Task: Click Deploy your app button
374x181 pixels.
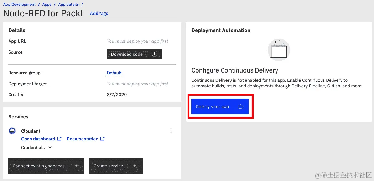Action: 220,106
